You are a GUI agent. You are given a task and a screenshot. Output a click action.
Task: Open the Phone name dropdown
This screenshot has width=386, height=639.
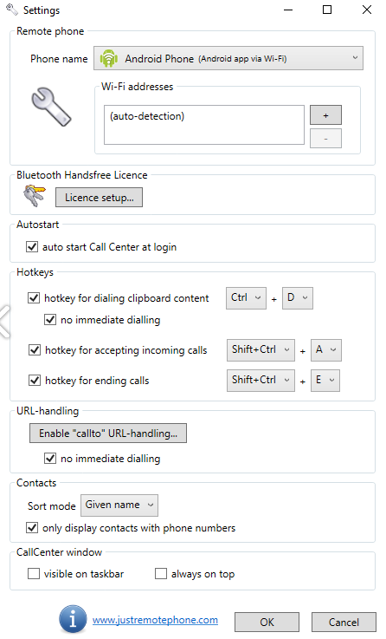click(228, 58)
